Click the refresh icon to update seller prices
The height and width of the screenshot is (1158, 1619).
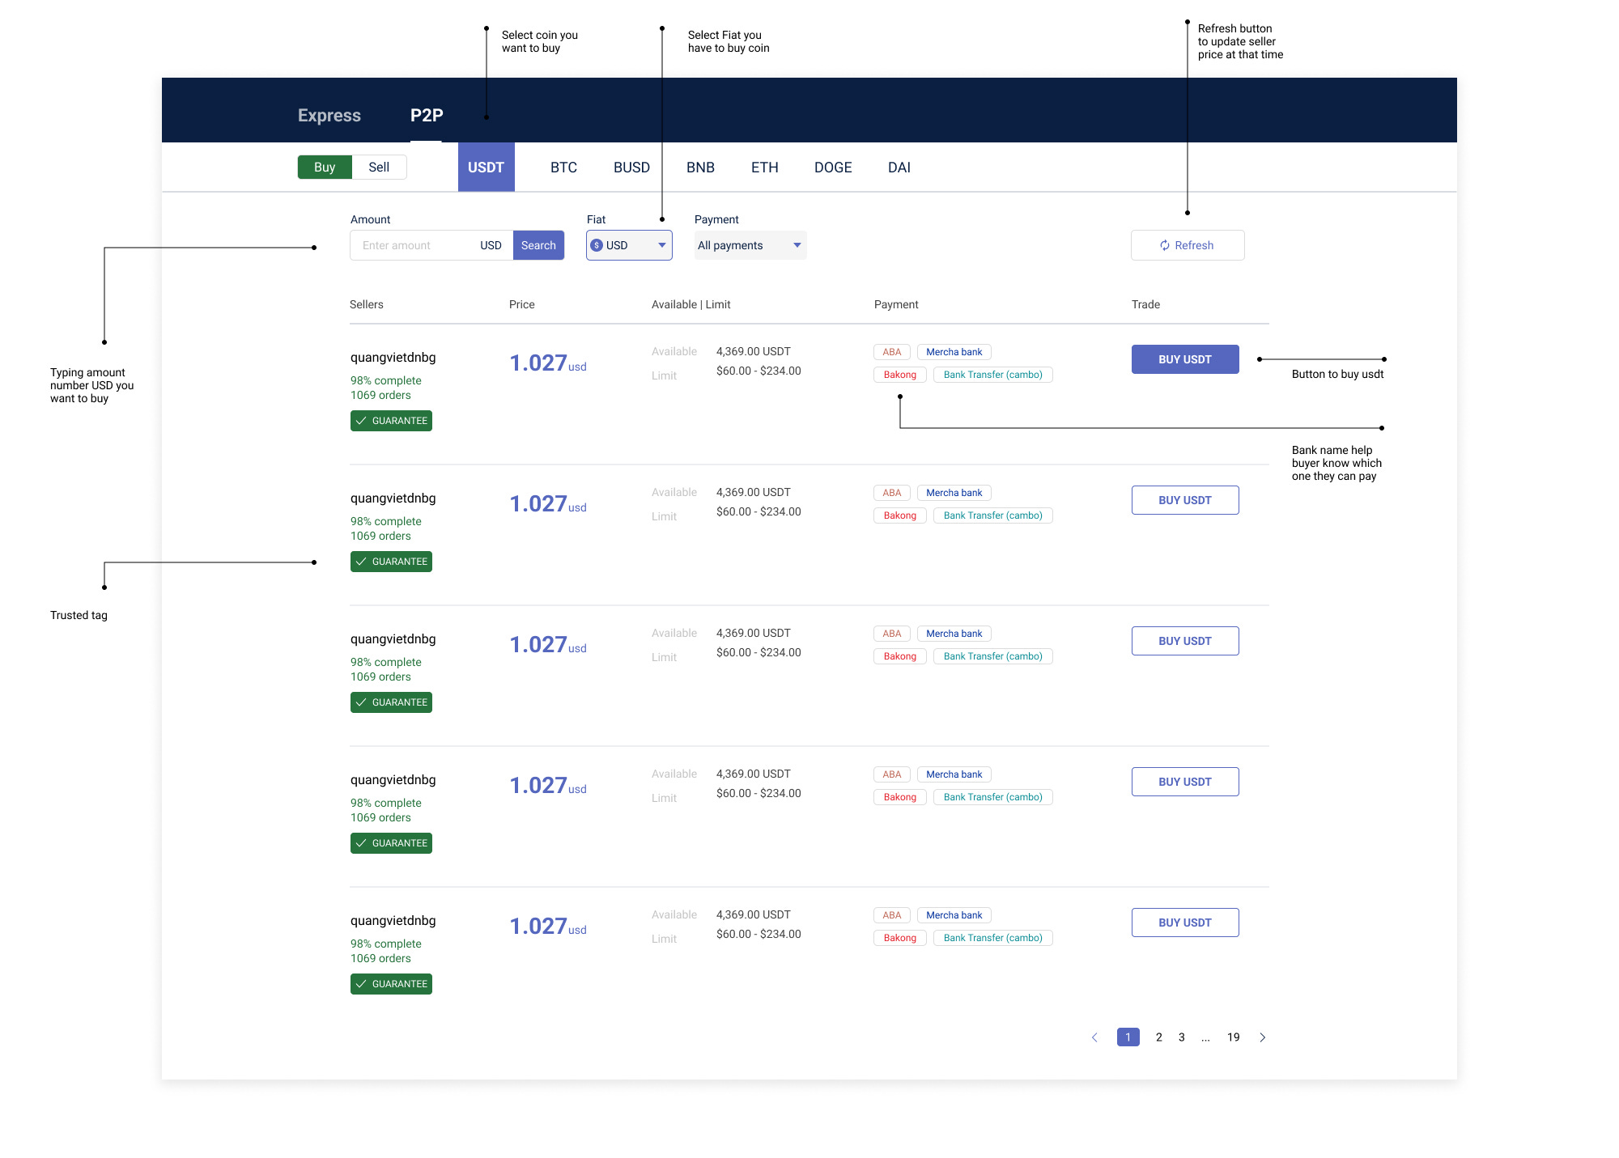1164,245
